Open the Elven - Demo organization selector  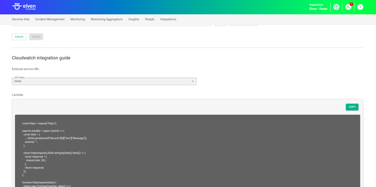[318, 7]
